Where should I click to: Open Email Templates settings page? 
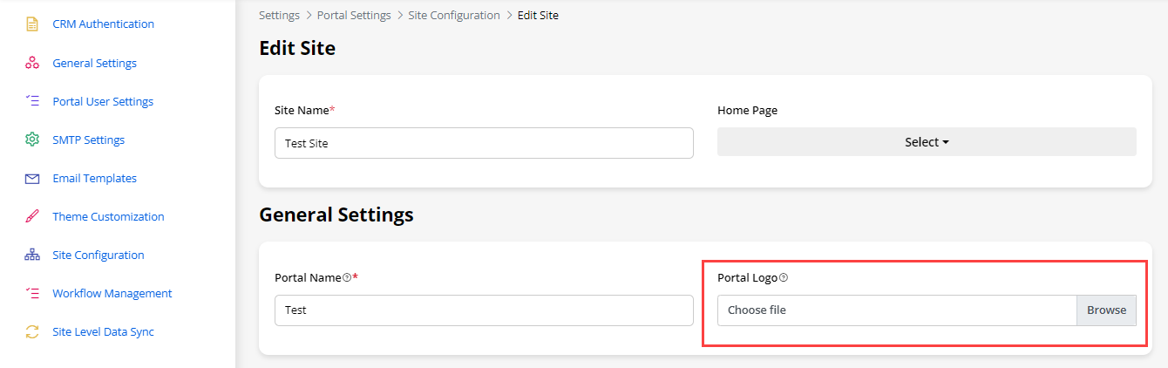click(94, 178)
